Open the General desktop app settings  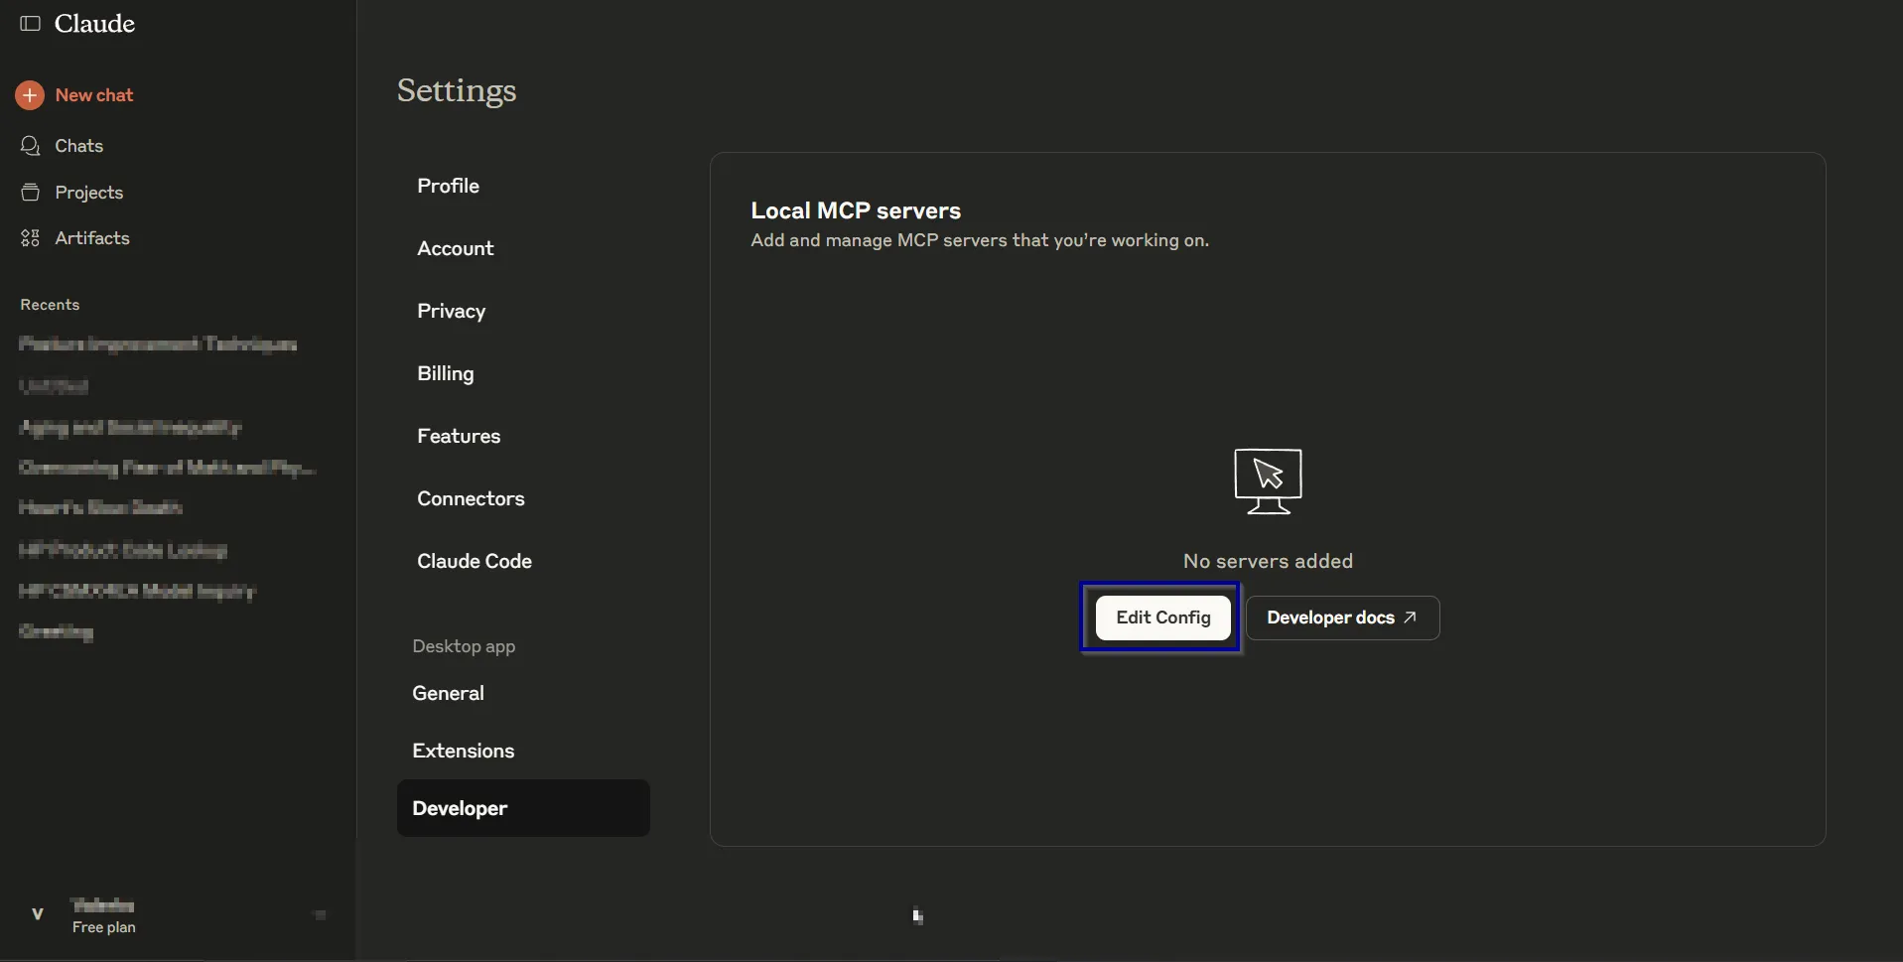tap(449, 693)
